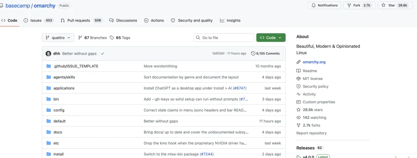Open Security and quality tab
Image resolution: width=417 pixels, height=158 pixels.
pos(192,20)
